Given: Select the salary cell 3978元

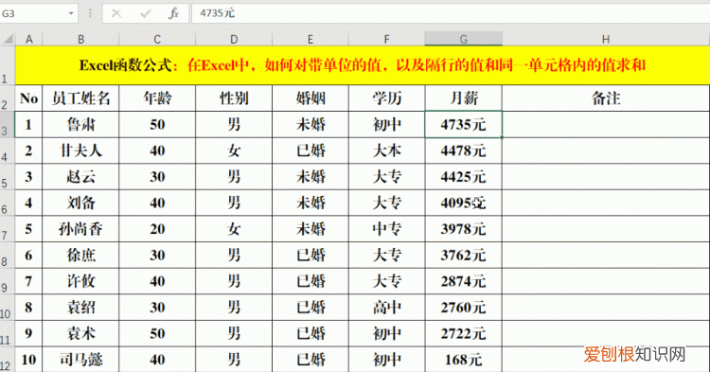Looking at the screenshot, I should [463, 229].
